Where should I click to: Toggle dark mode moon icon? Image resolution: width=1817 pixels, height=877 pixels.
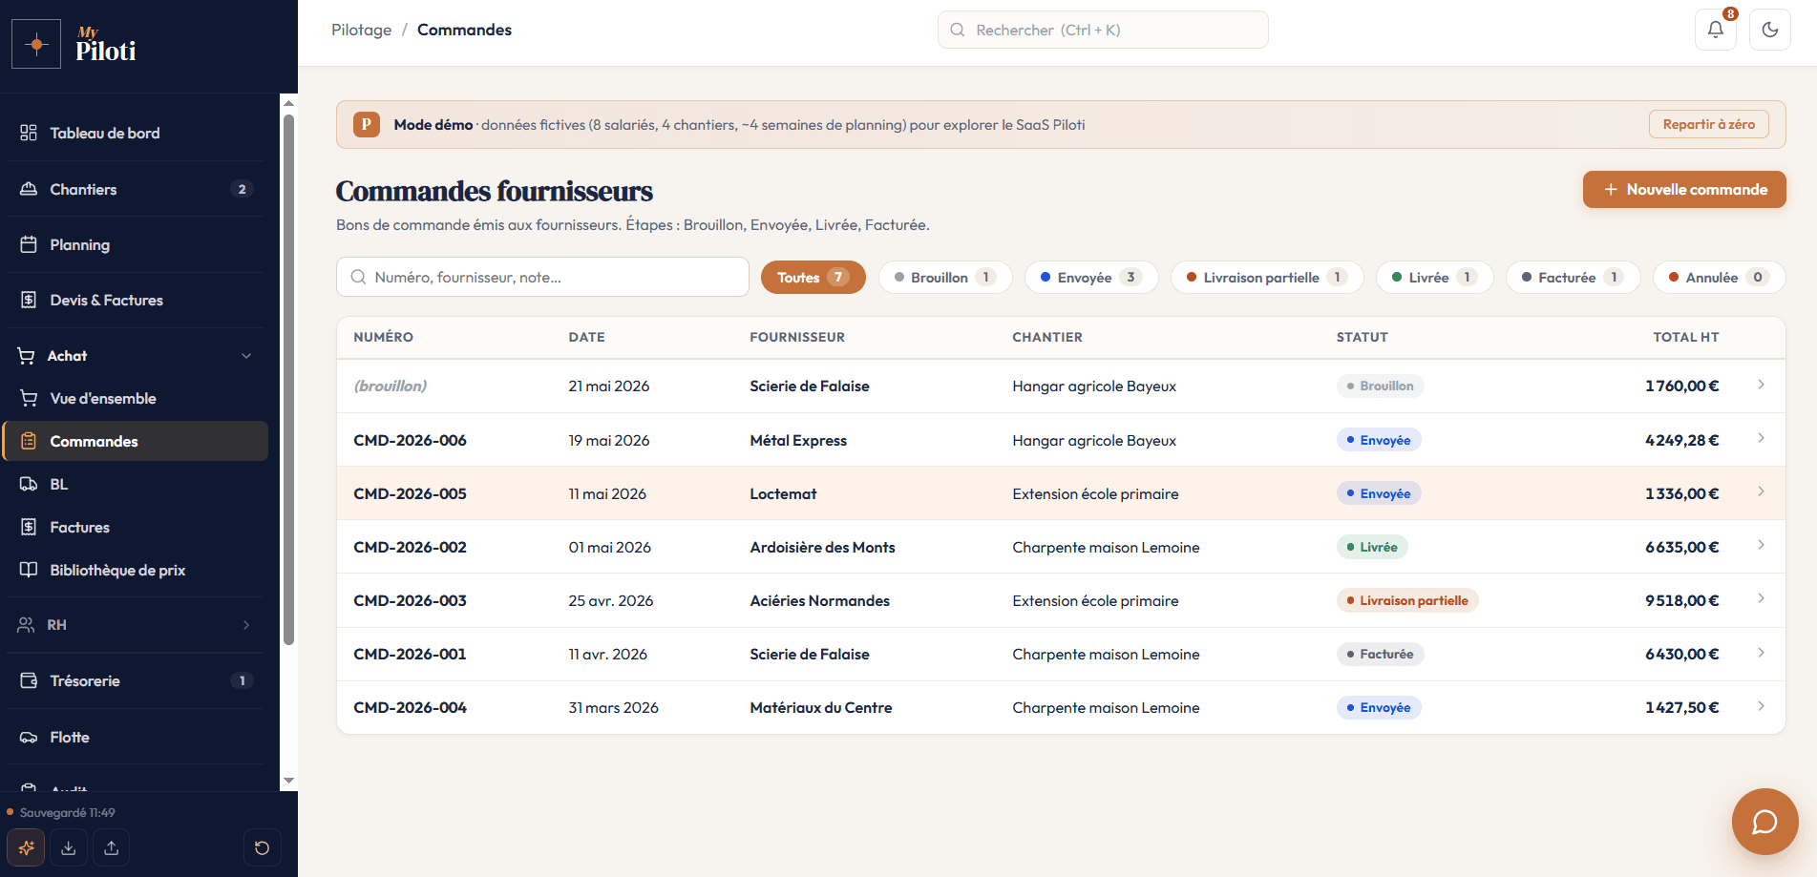[1769, 30]
